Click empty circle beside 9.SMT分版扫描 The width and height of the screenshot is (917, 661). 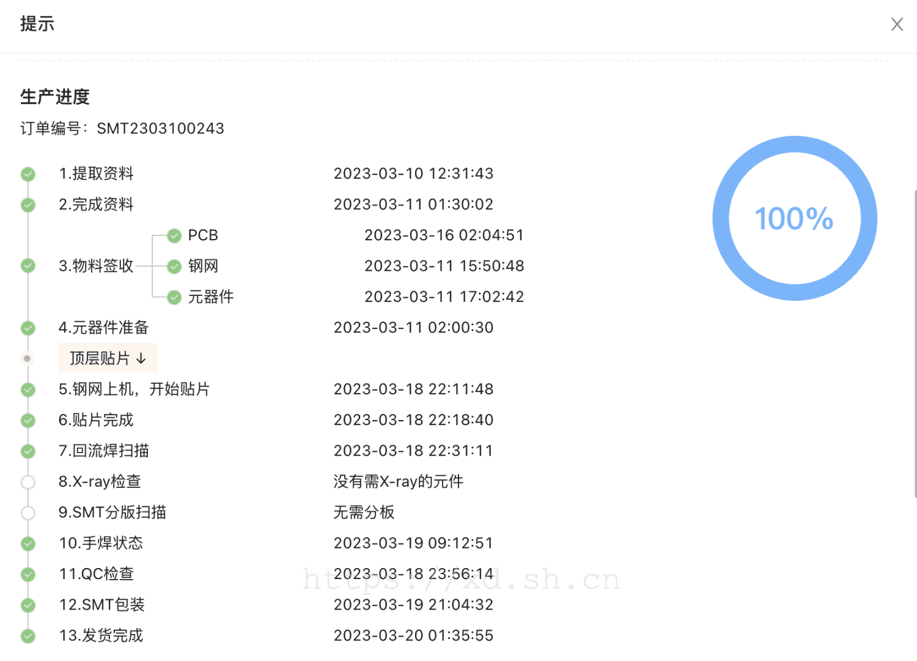[x=28, y=513]
